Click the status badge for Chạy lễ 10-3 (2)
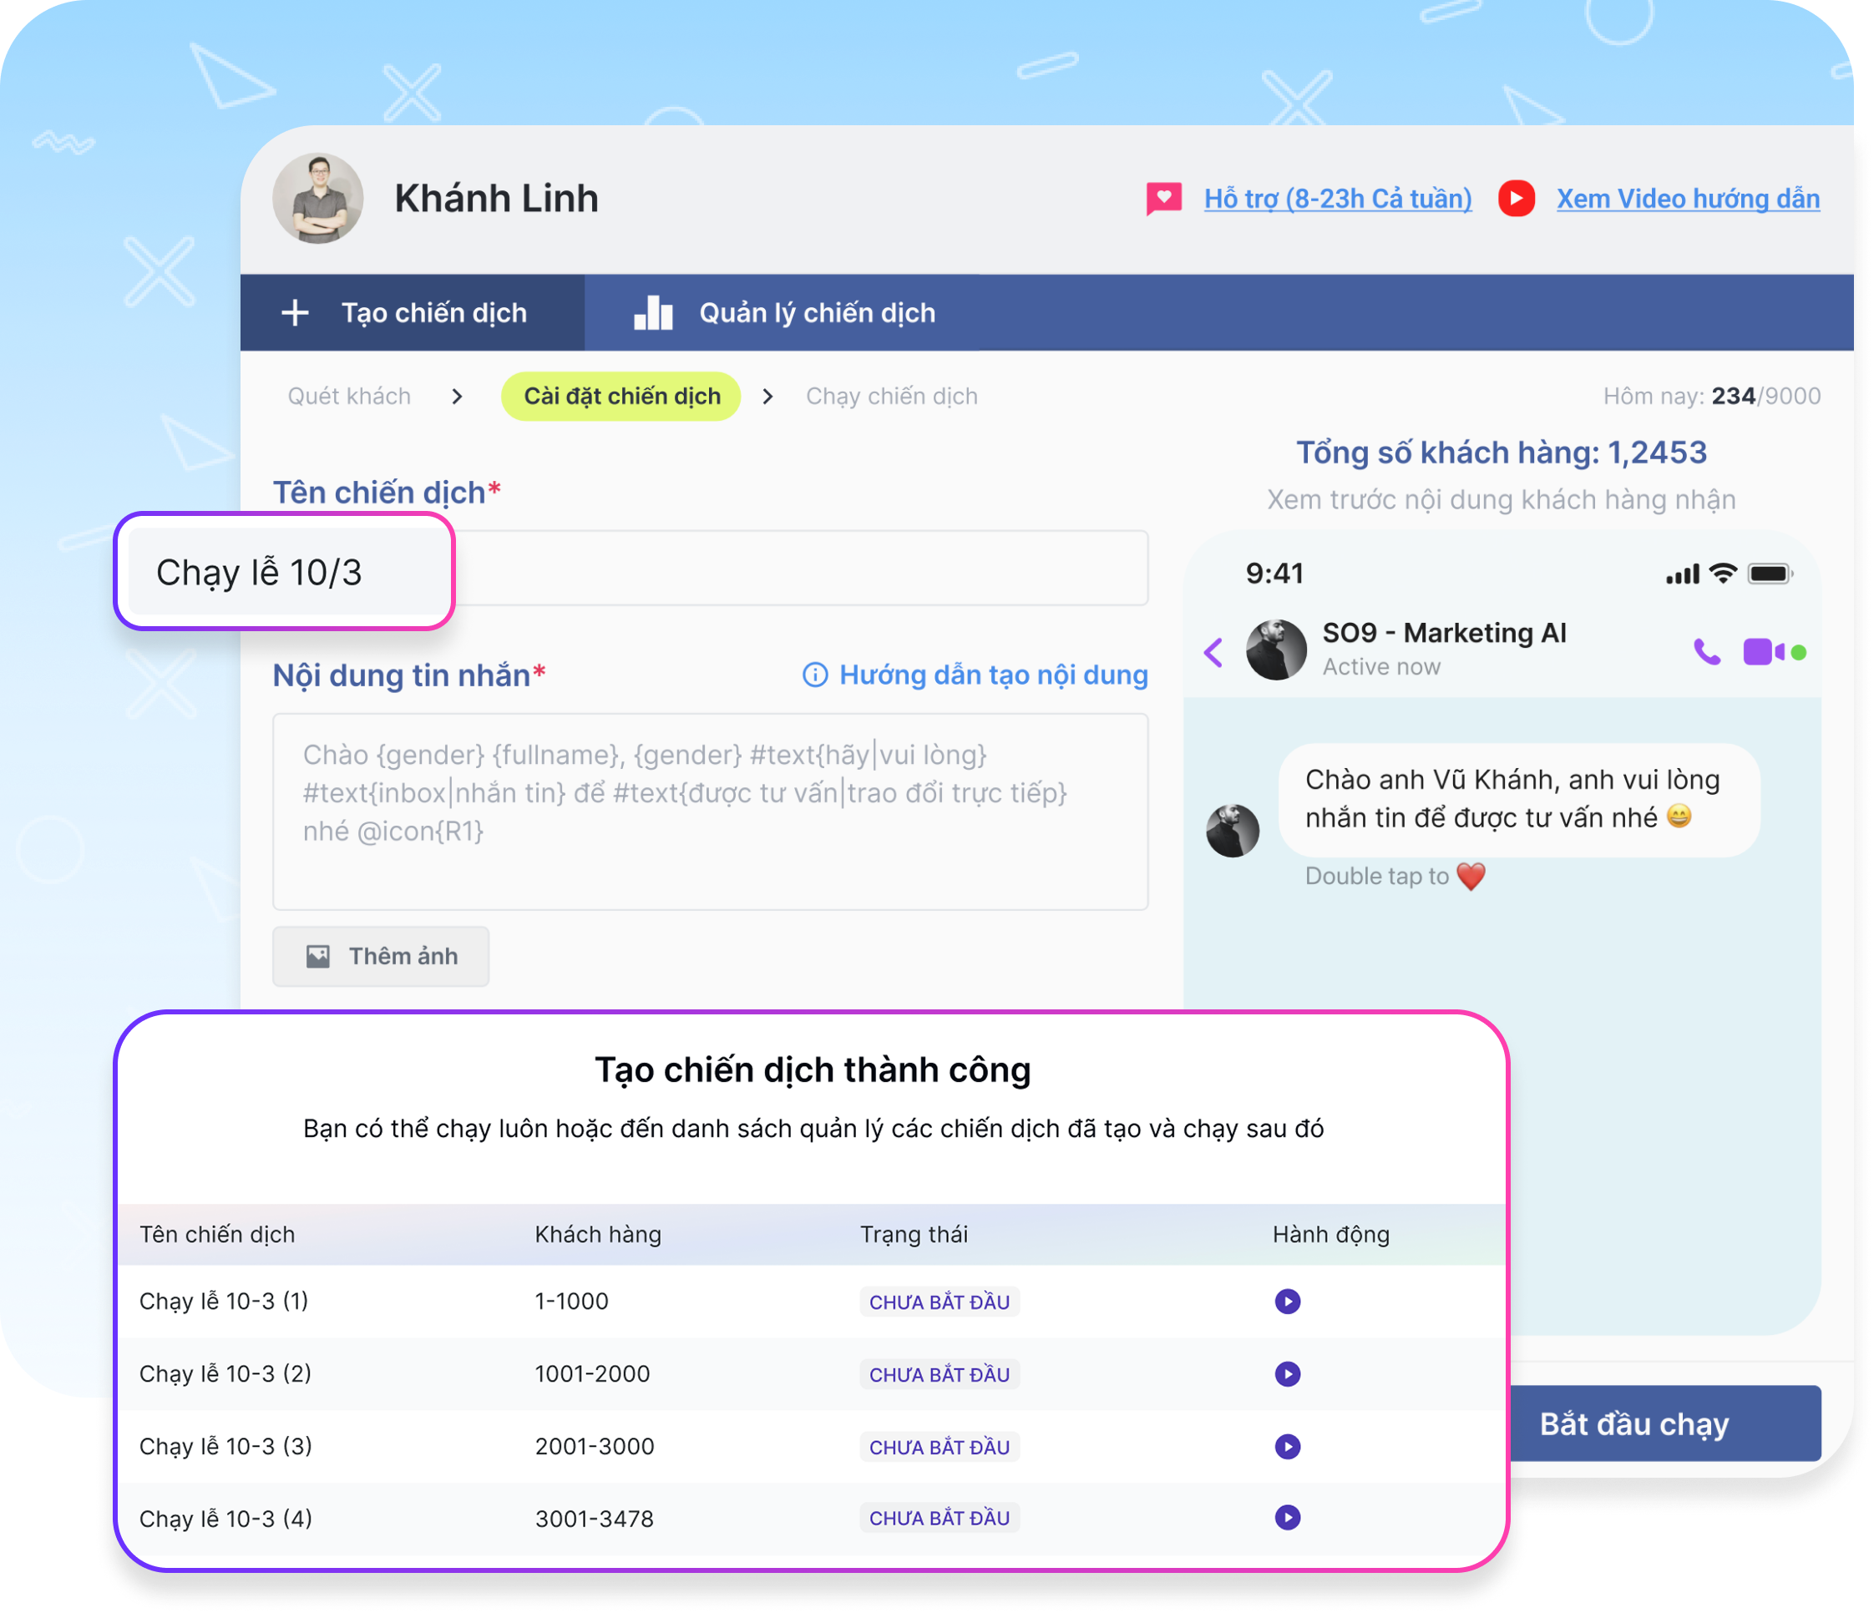This screenshot has width=1874, height=1613. (x=940, y=1373)
